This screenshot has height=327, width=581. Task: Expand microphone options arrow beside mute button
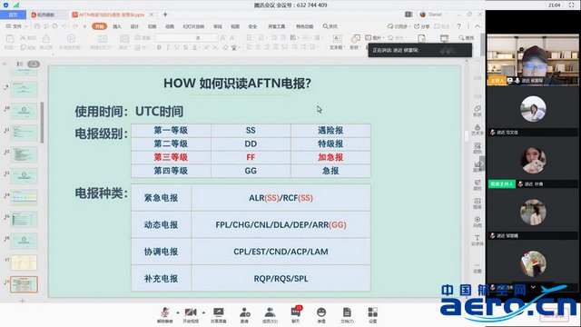tap(178, 312)
